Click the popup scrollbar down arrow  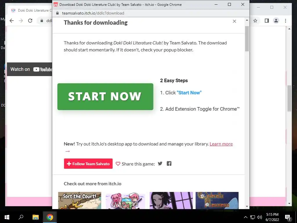[x=247, y=206]
